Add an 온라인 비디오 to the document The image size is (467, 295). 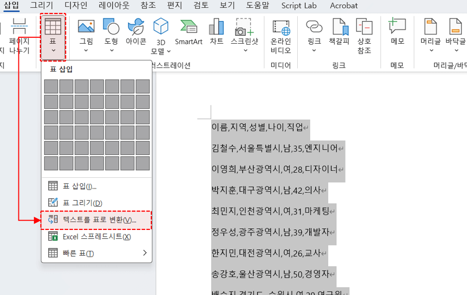281,35
